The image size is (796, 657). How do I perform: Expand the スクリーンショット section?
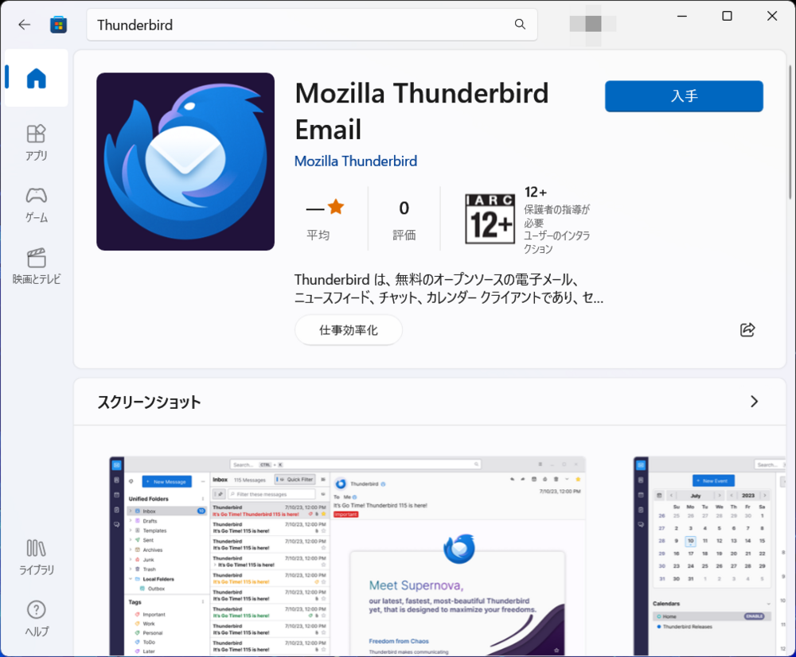coord(754,402)
